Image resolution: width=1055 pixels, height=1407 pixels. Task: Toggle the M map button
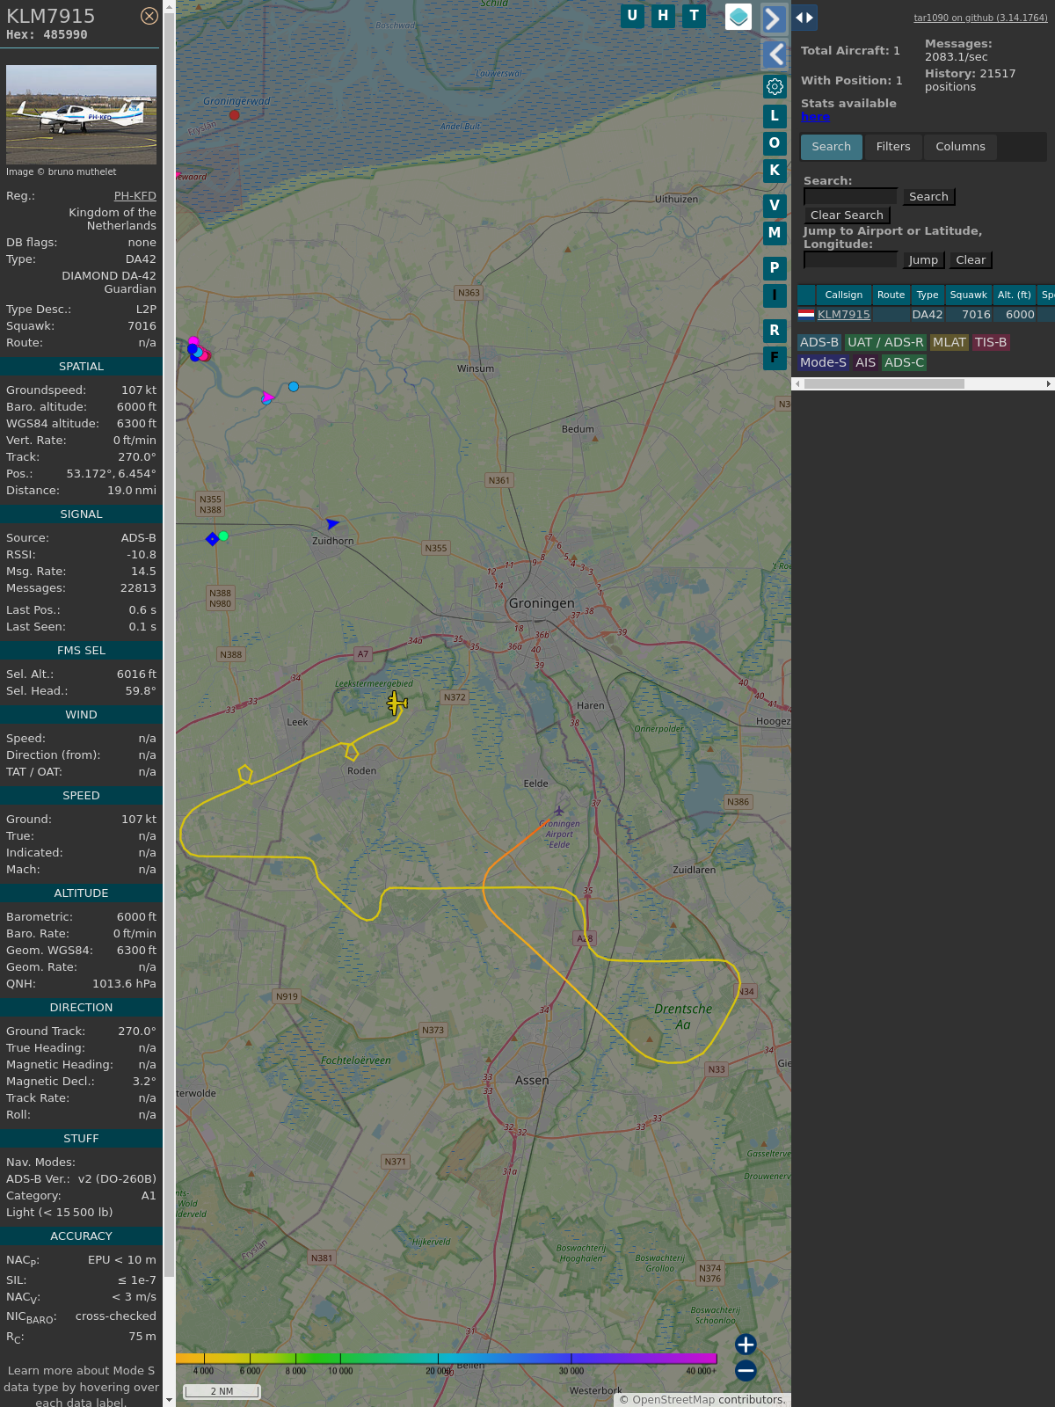coord(775,233)
